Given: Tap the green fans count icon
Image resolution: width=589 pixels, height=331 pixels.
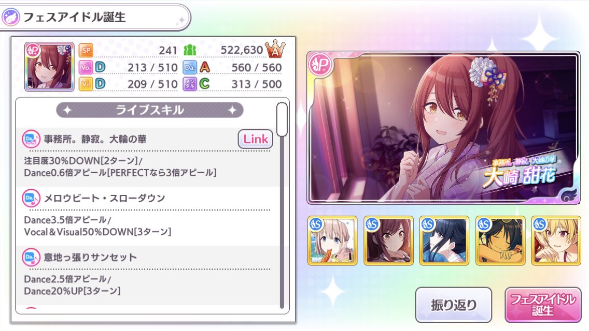Looking at the screenshot, I should tap(190, 50).
